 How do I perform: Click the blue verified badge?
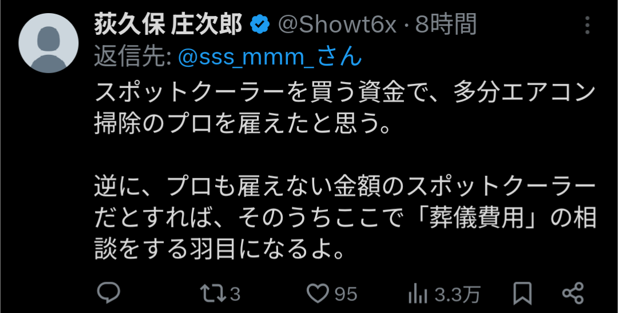[260, 25]
